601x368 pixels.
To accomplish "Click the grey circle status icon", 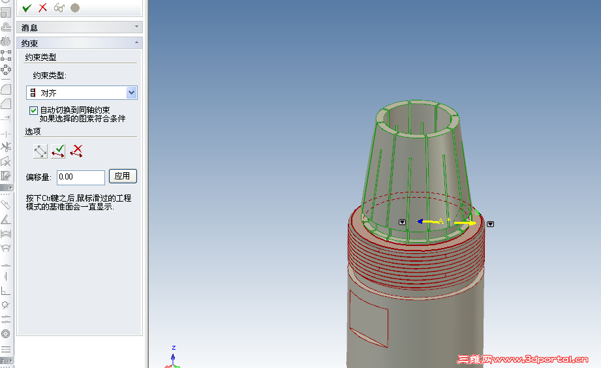I will click(x=75, y=8).
